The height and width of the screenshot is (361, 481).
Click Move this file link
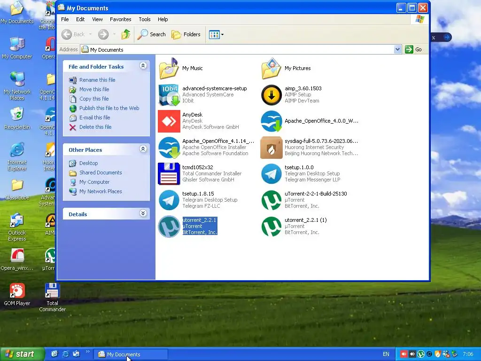(94, 89)
